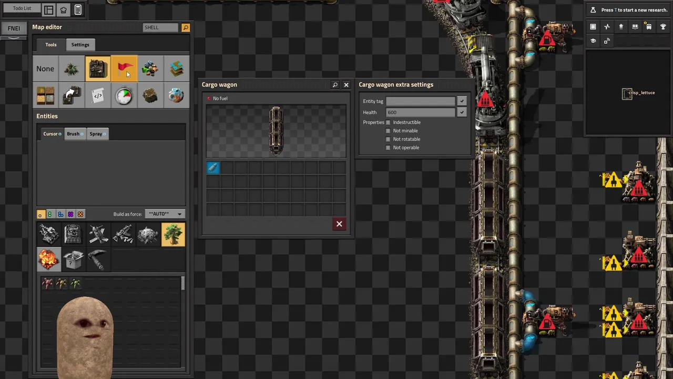673x379 pixels.
Task: Pick the green carrot plant entity
Action: 76,284
